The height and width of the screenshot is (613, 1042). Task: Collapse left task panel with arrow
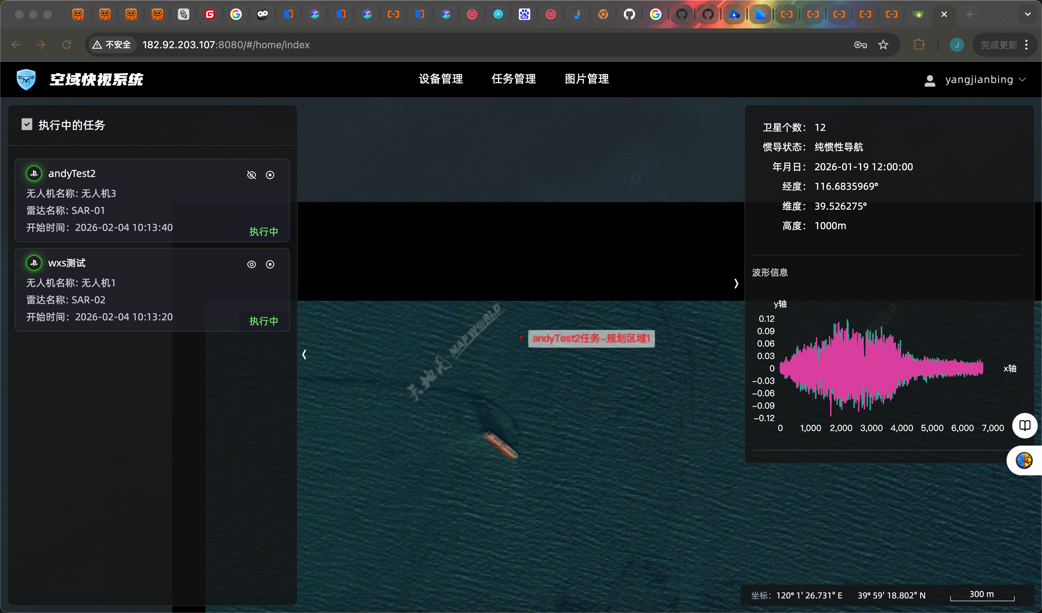pos(304,354)
